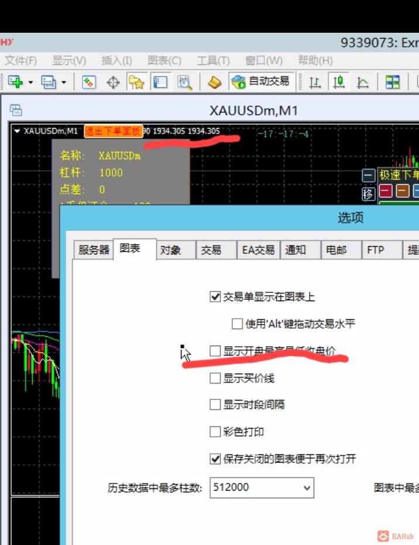The height and width of the screenshot is (545, 419).
Task: Switch to the EA交易 tab
Action: click(258, 250)
